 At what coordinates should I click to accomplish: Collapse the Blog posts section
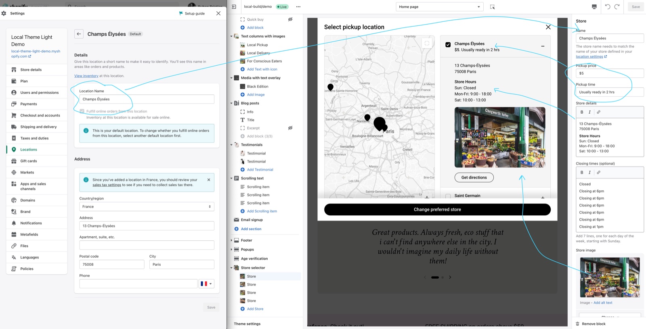[231, 103]
